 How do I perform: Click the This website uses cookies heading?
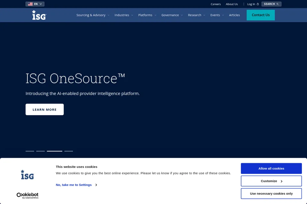pyautogui.click(x=76, y=167)
